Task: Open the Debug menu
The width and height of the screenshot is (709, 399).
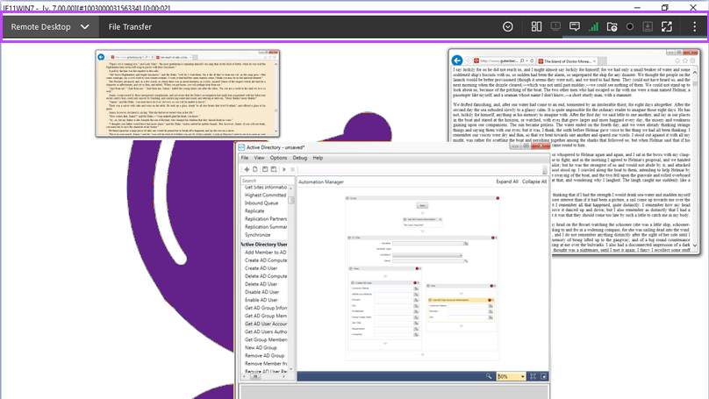Action: coord(300,158)
